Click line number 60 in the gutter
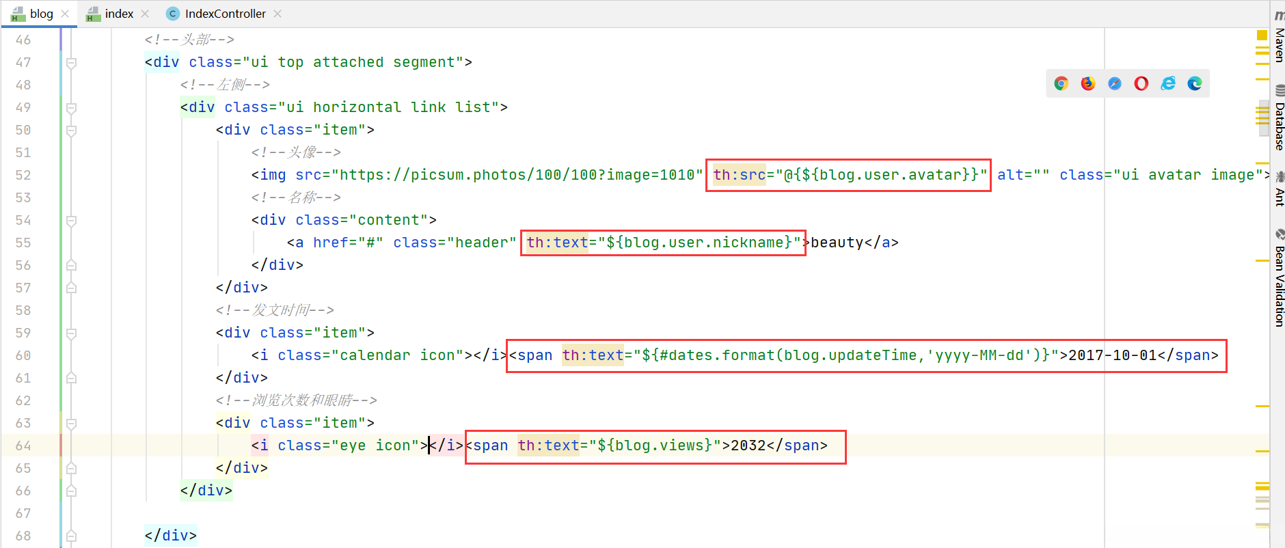Screen dimensions: 1285x548 23,355
